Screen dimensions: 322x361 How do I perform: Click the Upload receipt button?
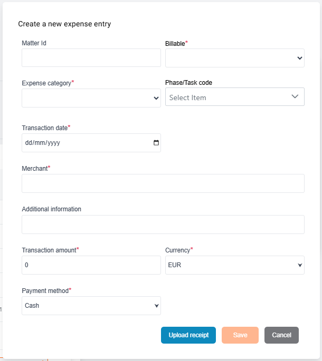(x=188, y=335)
